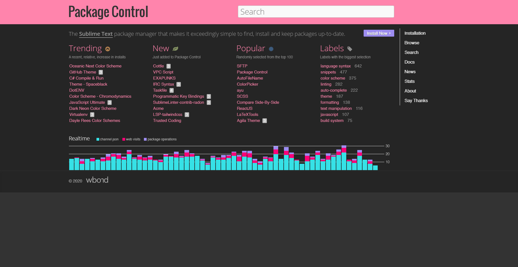
Task: Open the New heading link
Action: click(161, 48)
